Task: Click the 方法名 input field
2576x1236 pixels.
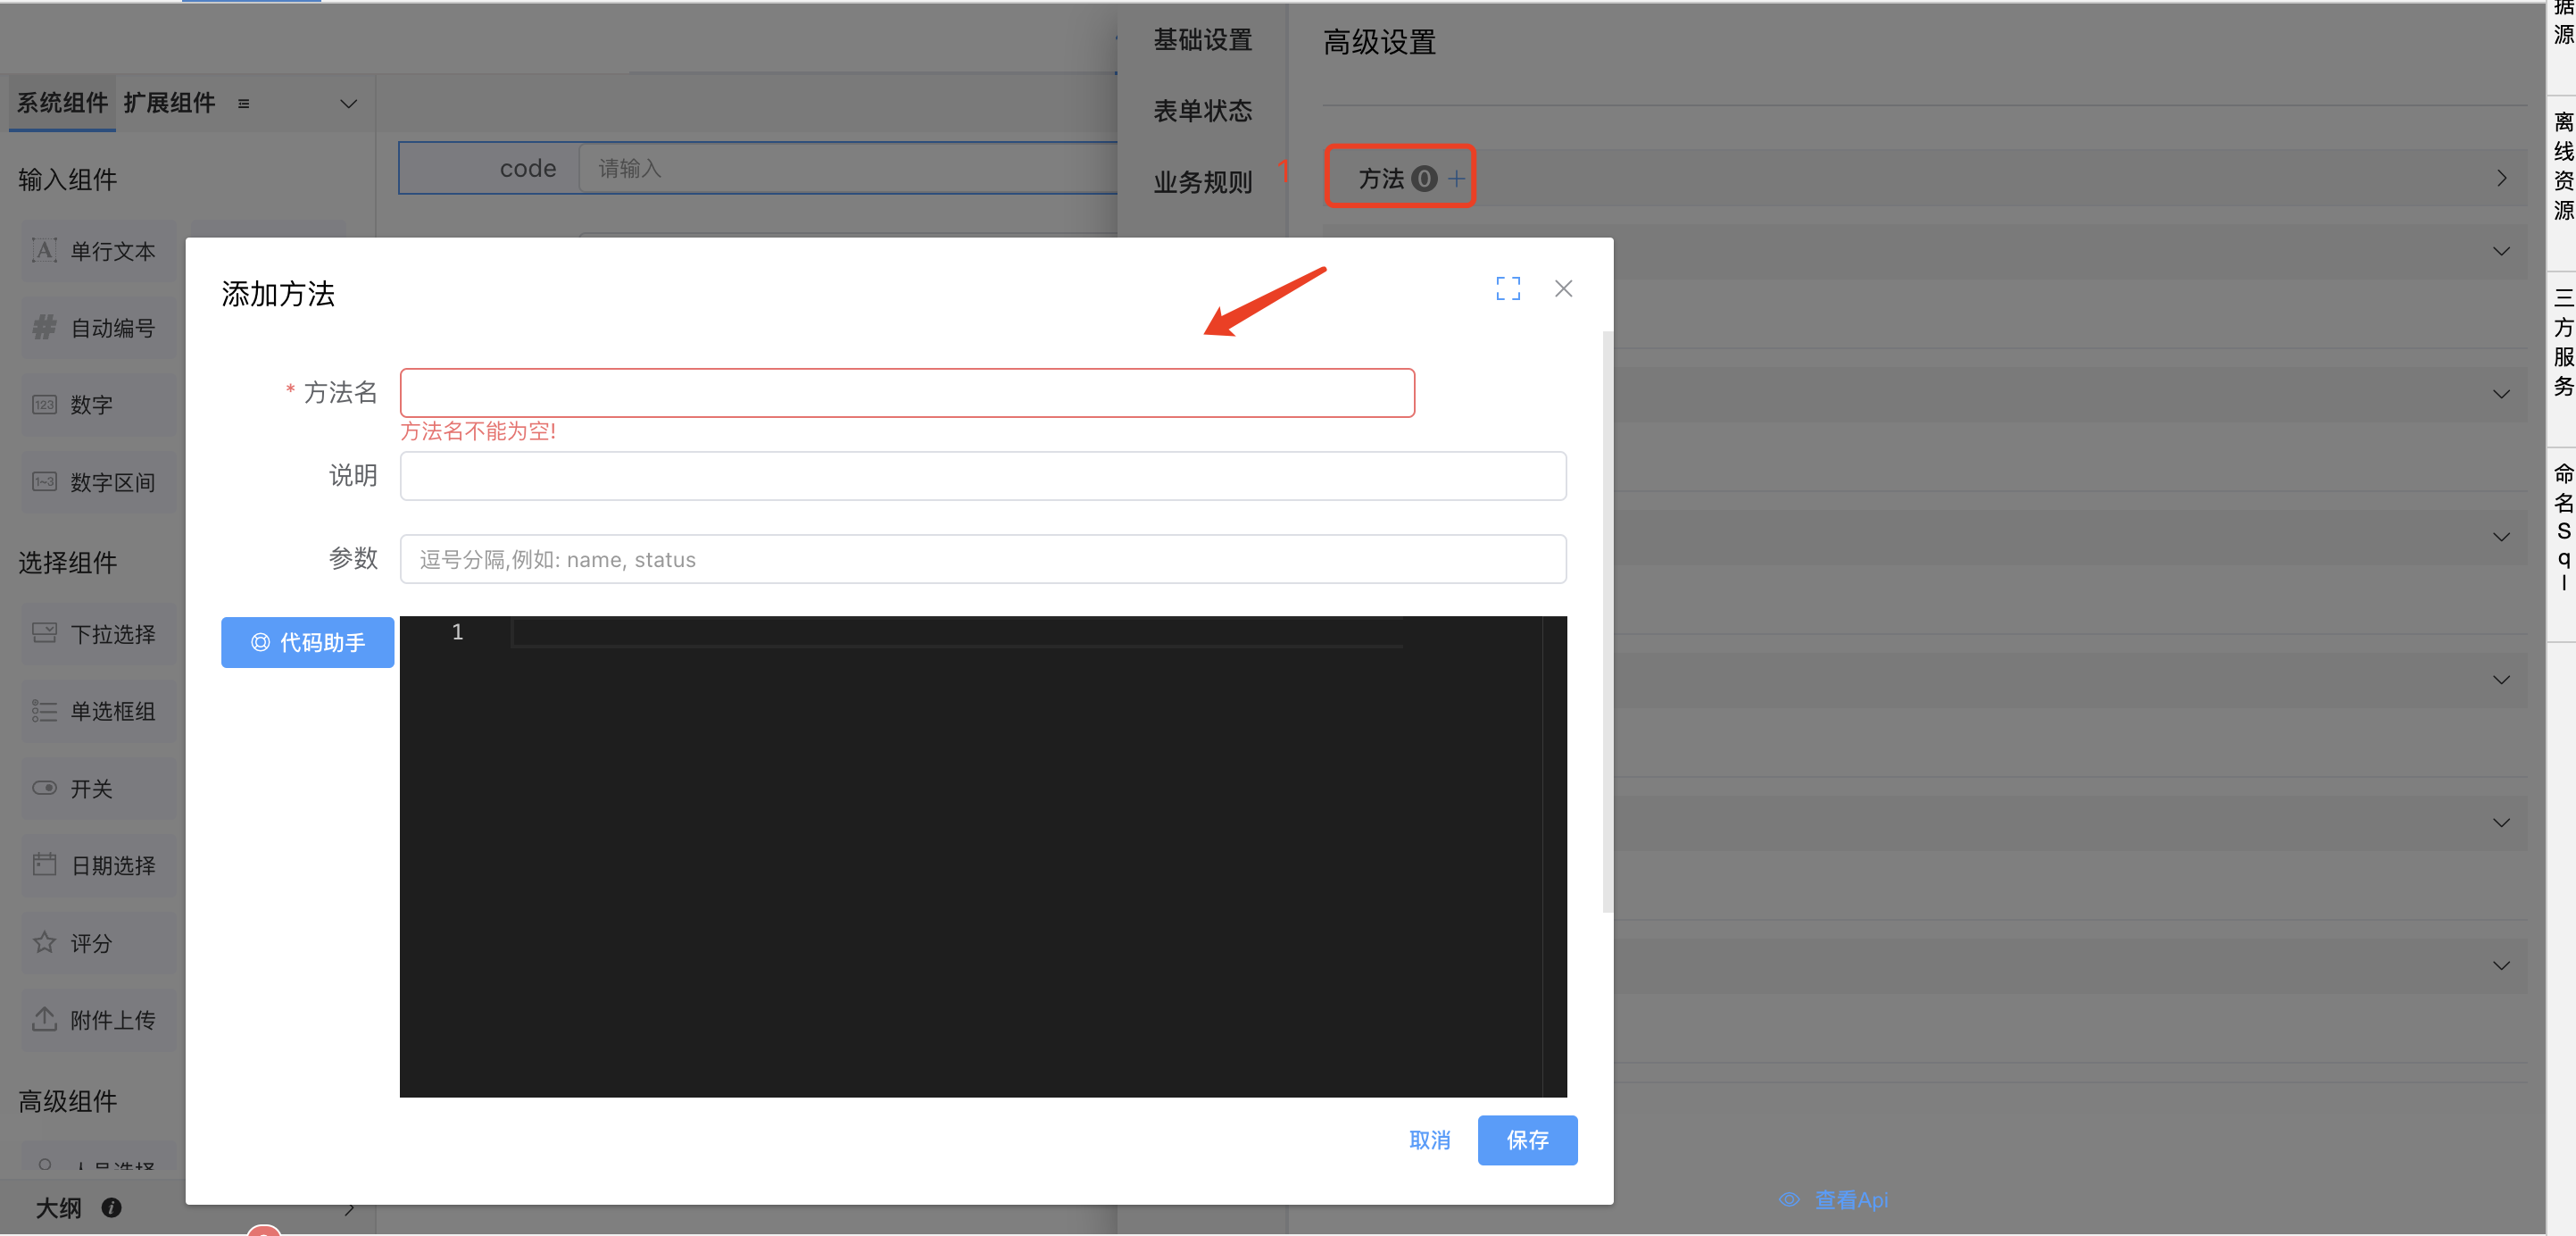Action: pos(906,393)
